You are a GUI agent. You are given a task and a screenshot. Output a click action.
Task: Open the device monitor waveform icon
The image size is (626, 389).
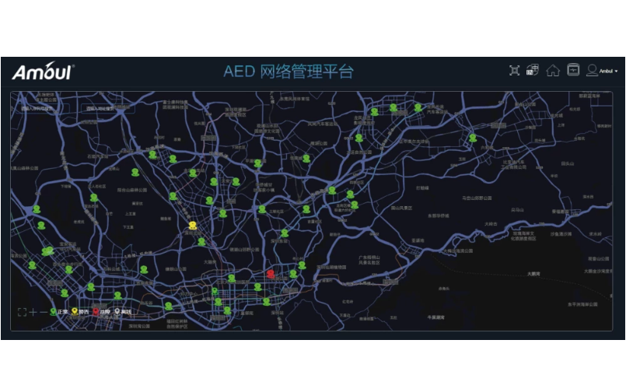click(x=573, y=71)
